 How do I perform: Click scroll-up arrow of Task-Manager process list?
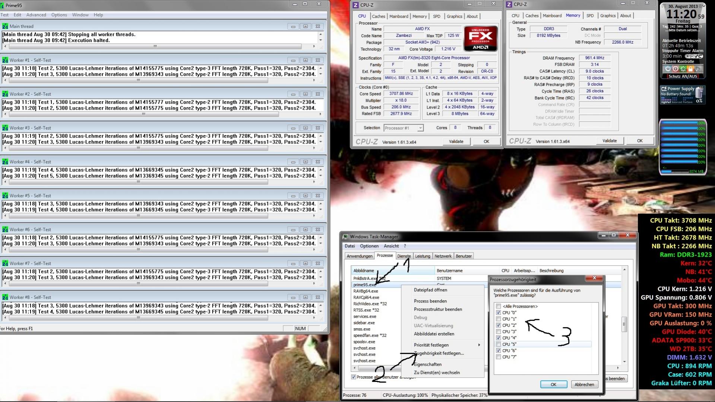[x=624, y=269]
